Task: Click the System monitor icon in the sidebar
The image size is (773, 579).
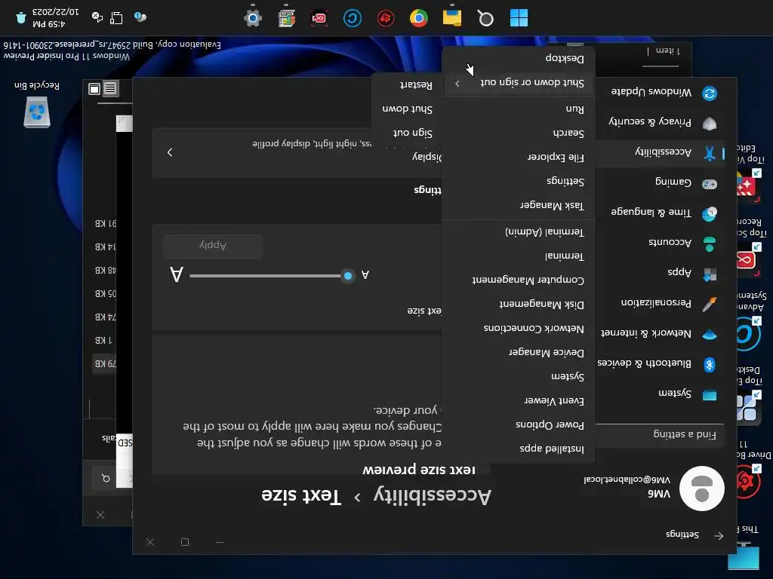Action: click(710, 395)
